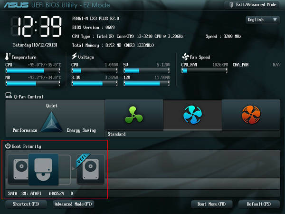Click the Voltage lightning bolt icon

click(74, 56)
